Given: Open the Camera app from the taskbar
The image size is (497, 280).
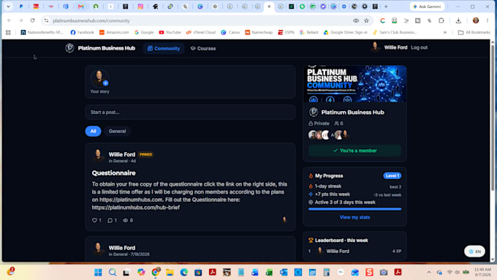Looking at the screenshot, I should 384,272.
